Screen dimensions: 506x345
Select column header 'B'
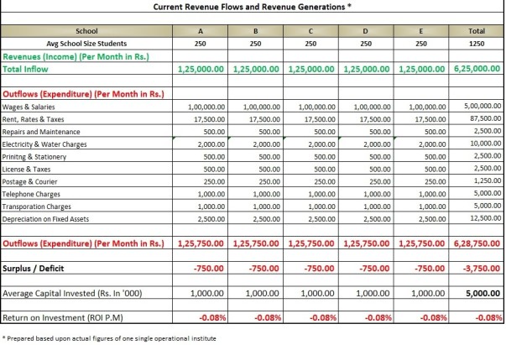[256, 31]
